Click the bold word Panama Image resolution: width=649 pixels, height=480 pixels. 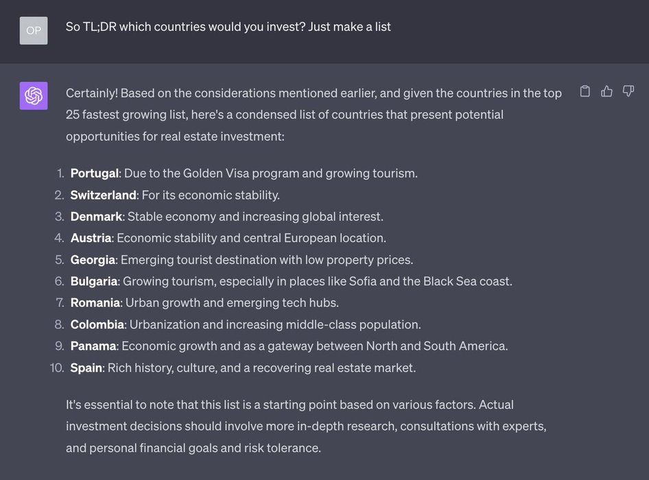(93, 346)
